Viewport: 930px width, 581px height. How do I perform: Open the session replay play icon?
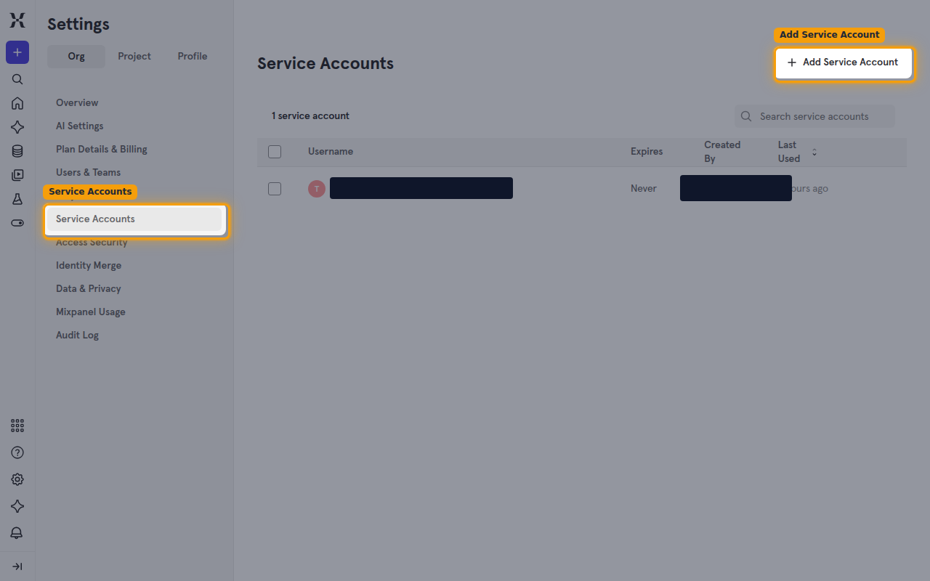point(17,175)
